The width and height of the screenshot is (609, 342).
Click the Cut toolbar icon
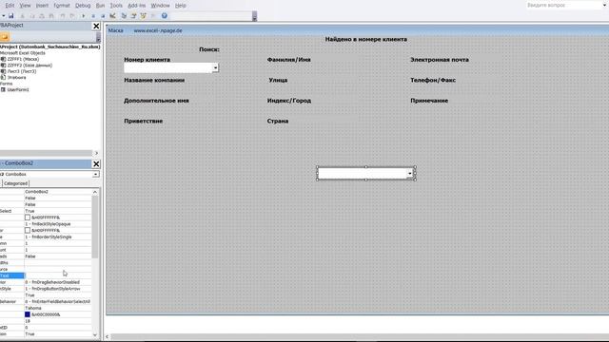[x=22, y=16]
